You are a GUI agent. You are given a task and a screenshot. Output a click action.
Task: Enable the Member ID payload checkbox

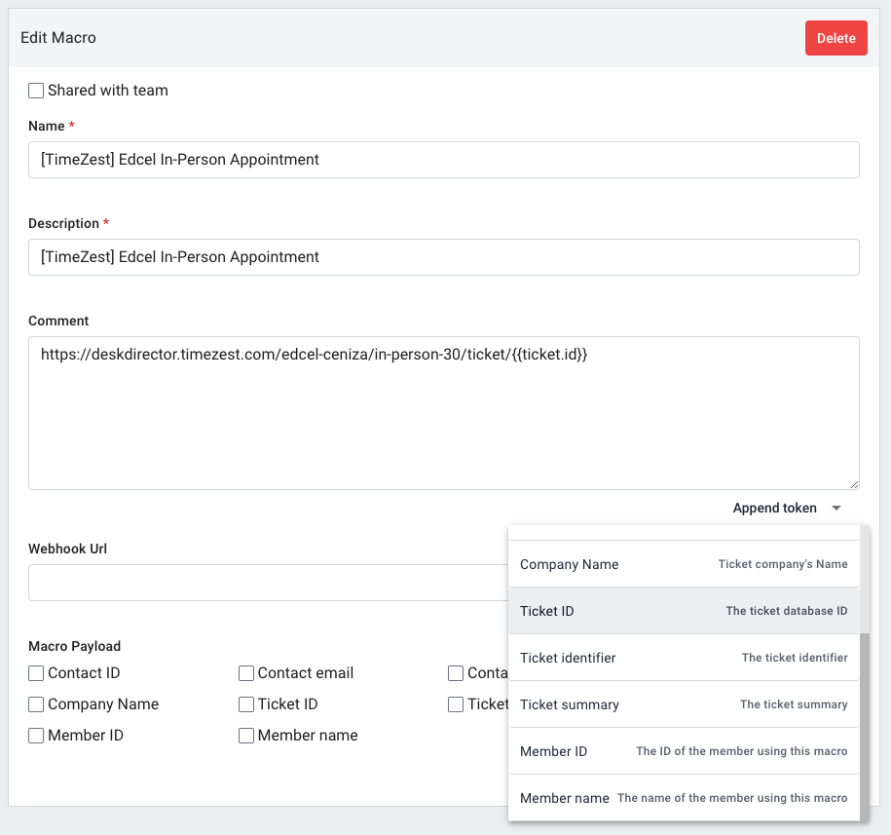(x=36, y=736)
